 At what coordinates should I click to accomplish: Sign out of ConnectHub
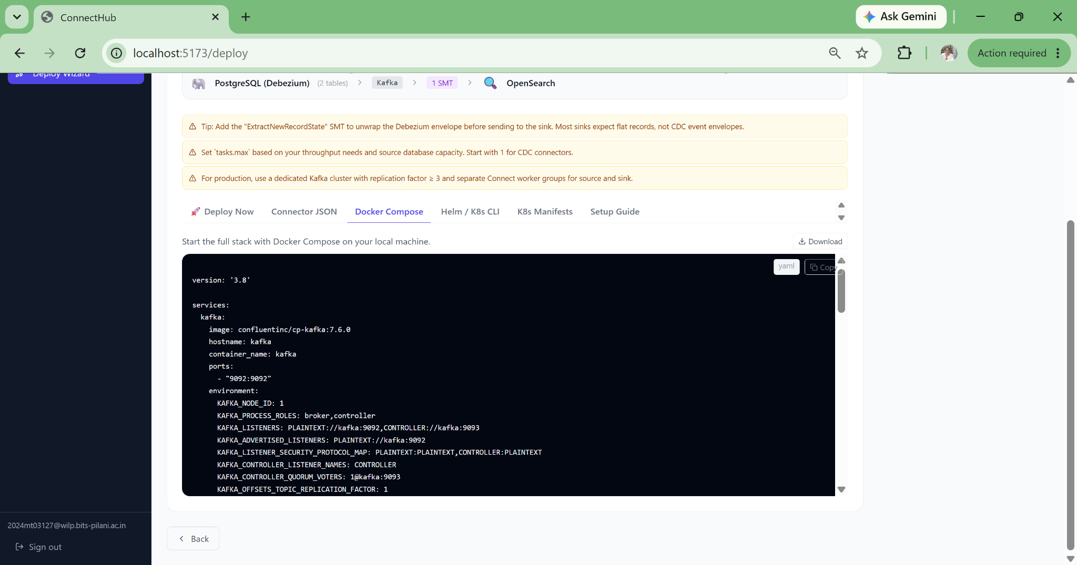pyautogui.click(x=38, y=547)
